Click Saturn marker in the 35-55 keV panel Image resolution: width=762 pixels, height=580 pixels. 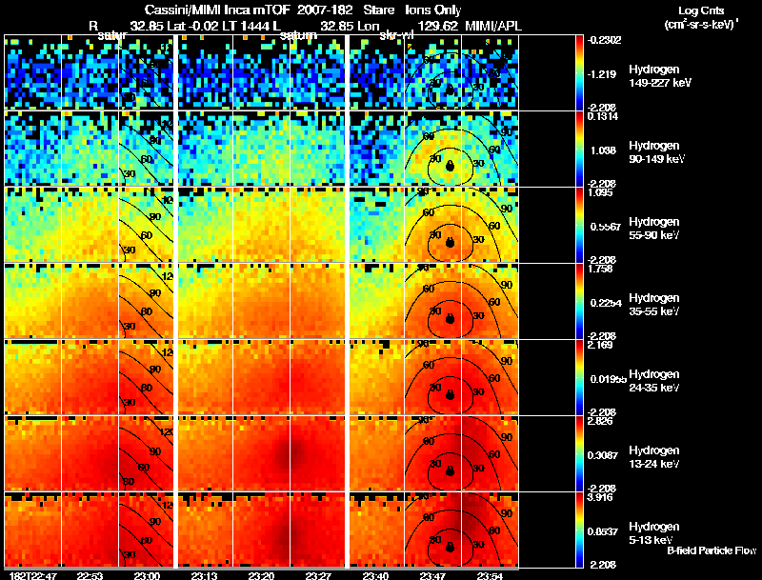[450, 318]
